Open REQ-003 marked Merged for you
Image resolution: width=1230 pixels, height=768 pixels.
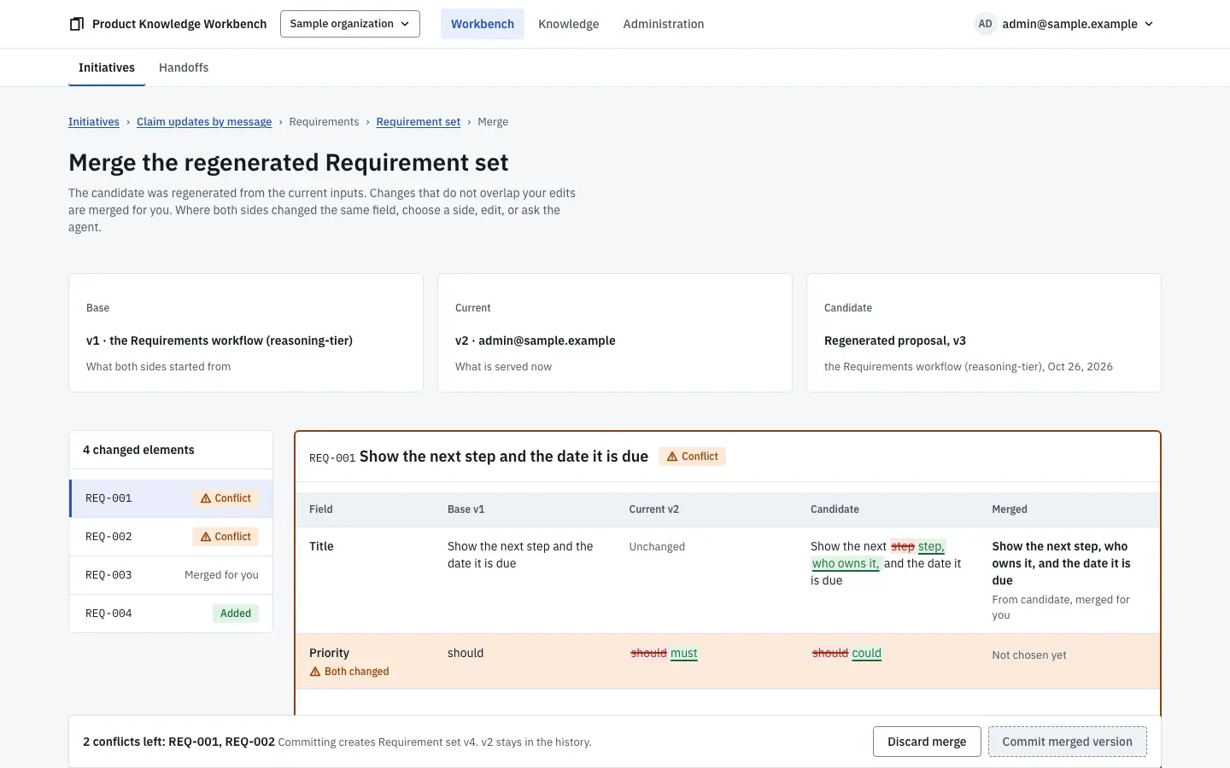coord(171,575)
